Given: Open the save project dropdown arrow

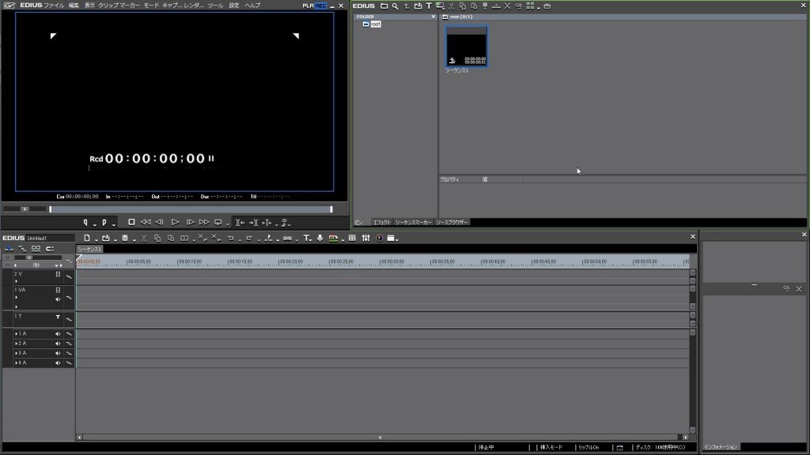Looking at the screenshot, I should tap(134, 240).
